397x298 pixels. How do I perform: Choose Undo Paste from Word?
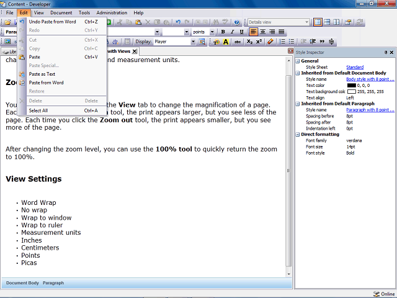click(62, 22)
